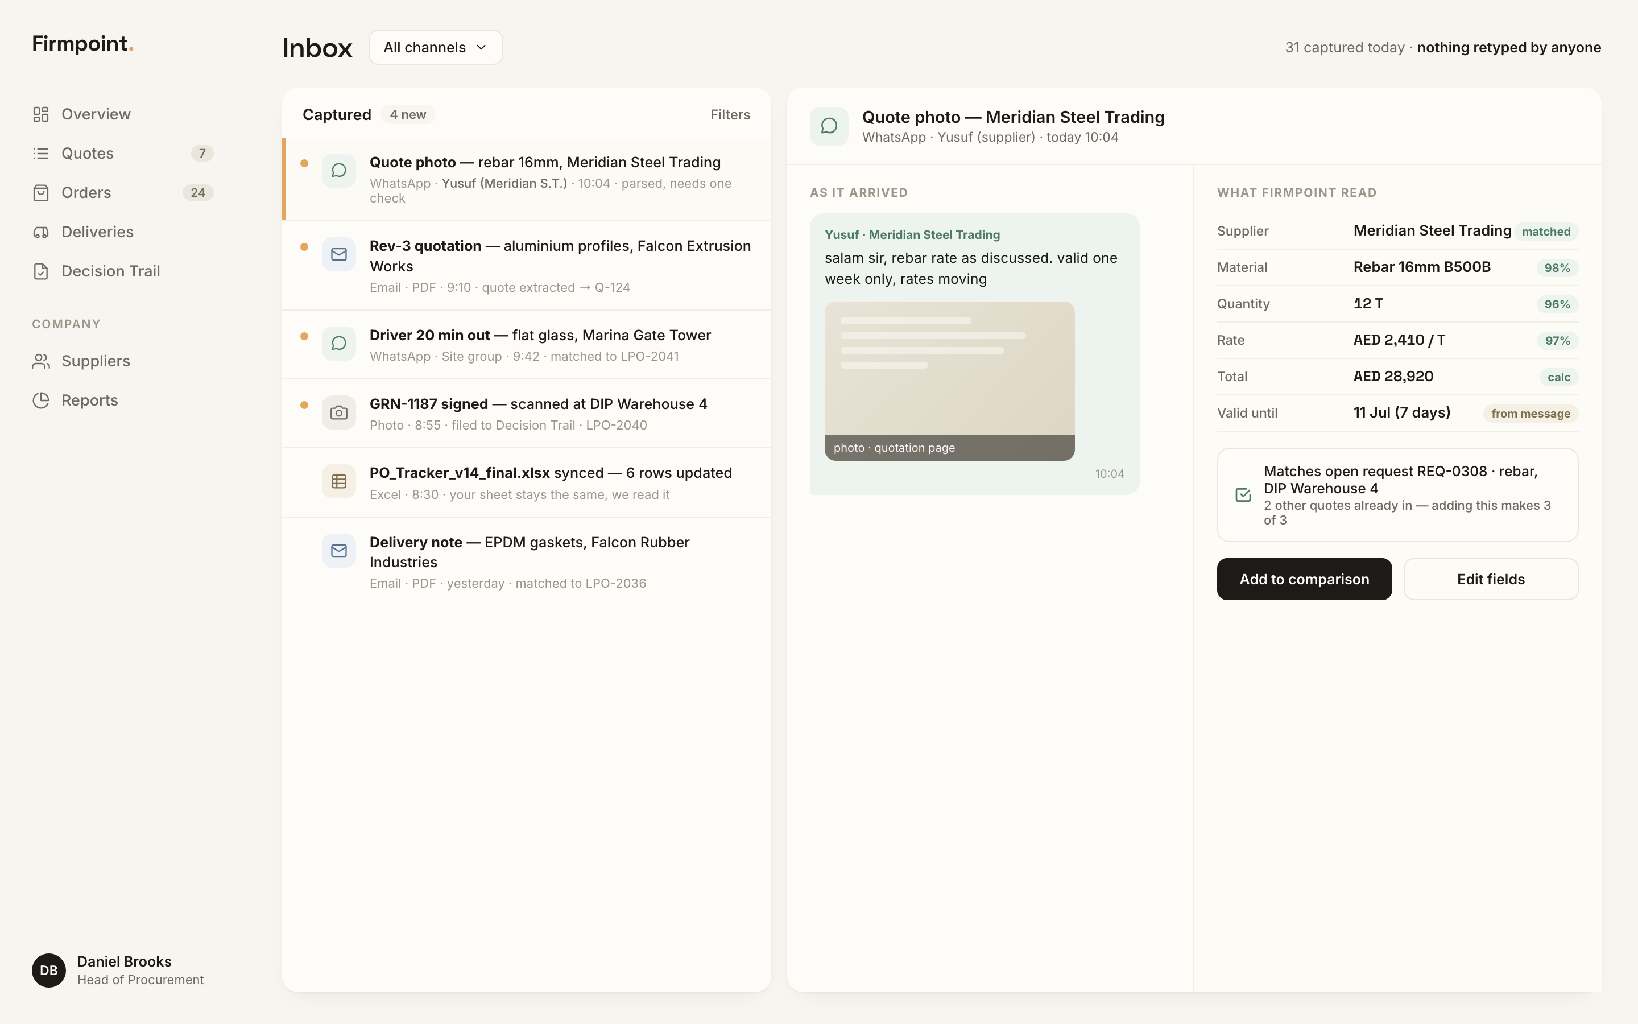Click the 4 new badge
The width and height of the screenshot is (1638, 1024).
point(407,114)
